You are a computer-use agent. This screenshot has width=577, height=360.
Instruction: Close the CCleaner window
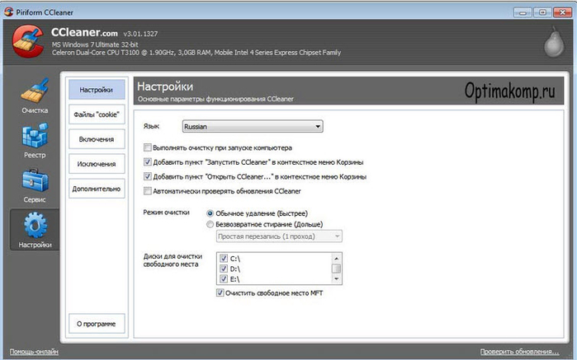[562, 12]
